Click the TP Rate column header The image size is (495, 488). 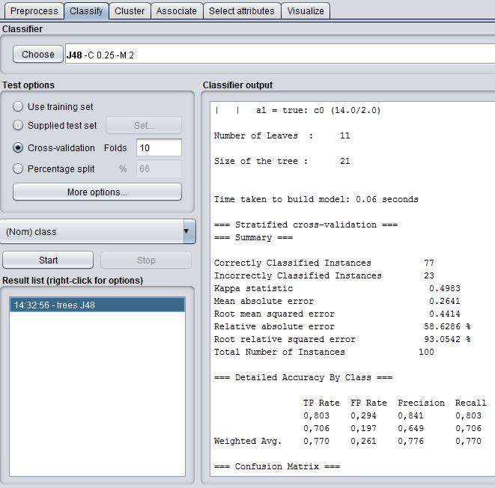(321, 403)
